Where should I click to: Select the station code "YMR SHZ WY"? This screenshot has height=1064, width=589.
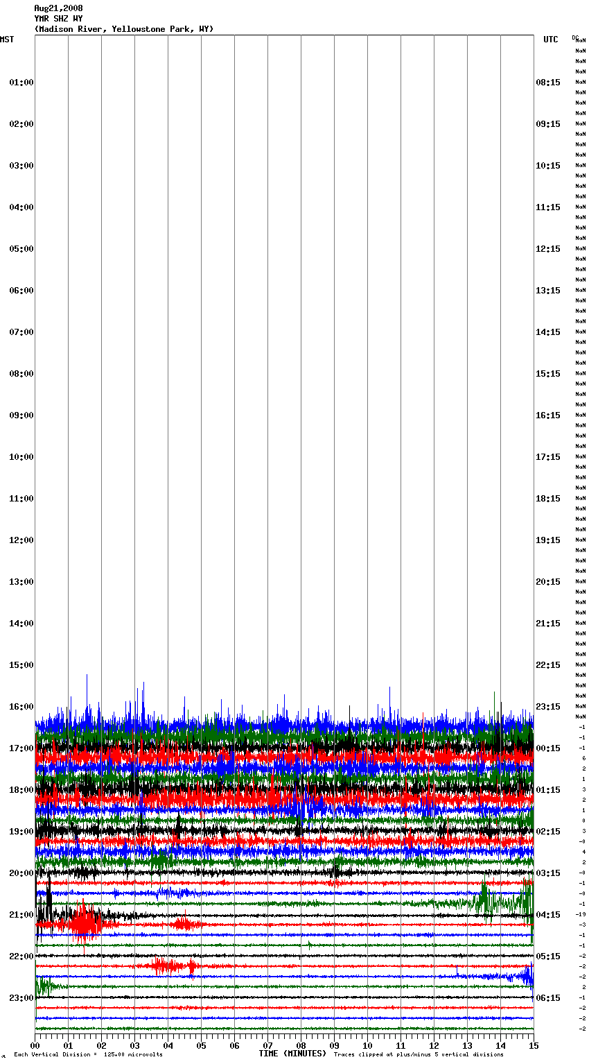point(58,19)
